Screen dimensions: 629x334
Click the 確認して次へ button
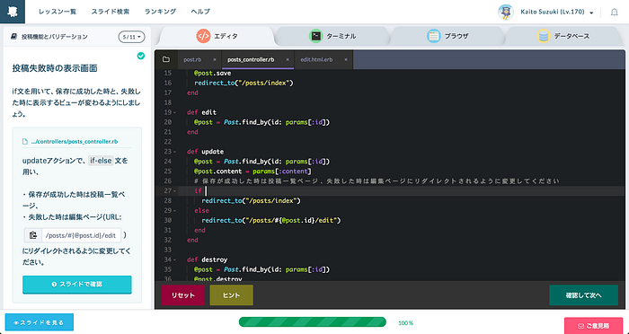[584, 295]
